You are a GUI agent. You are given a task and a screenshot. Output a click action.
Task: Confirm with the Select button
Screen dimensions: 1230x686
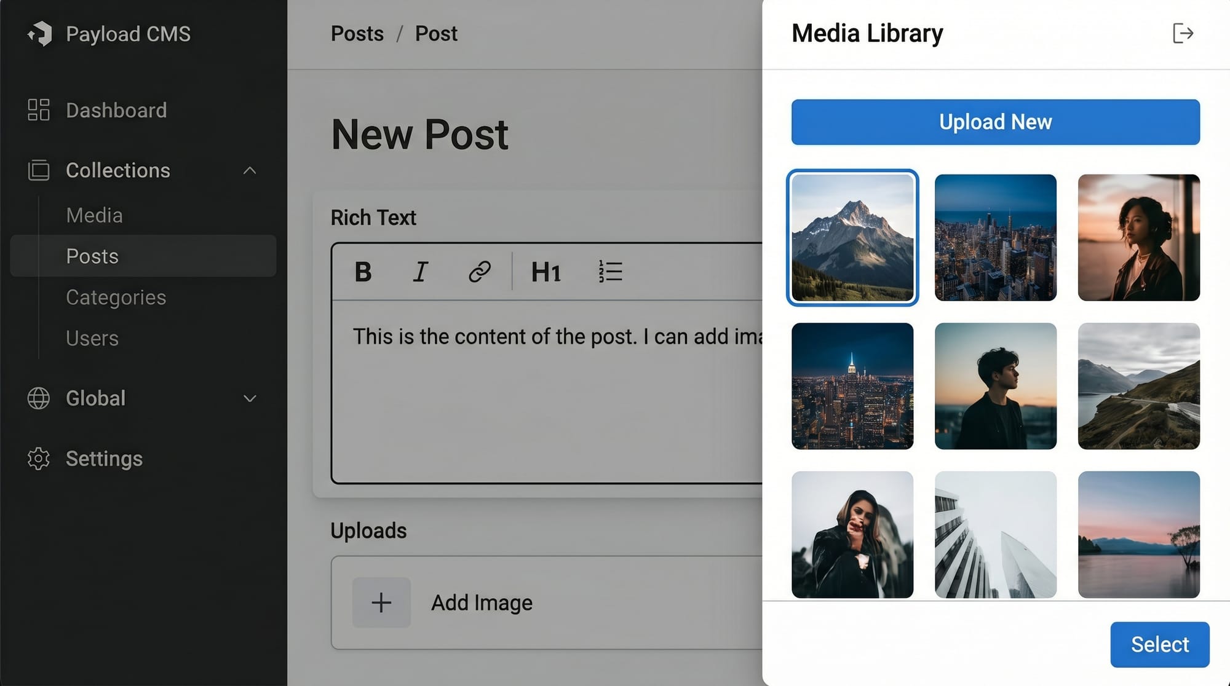point(1159,644)
